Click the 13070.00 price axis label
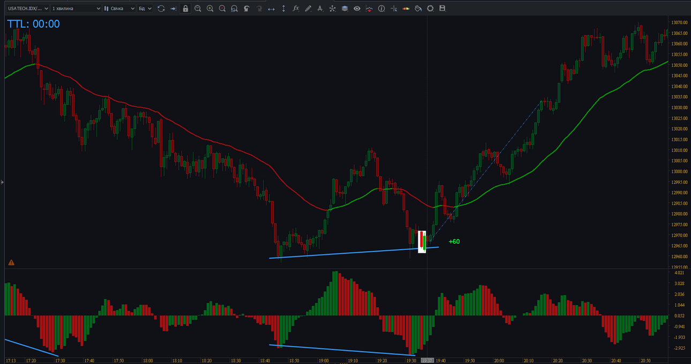 (680, 22)
